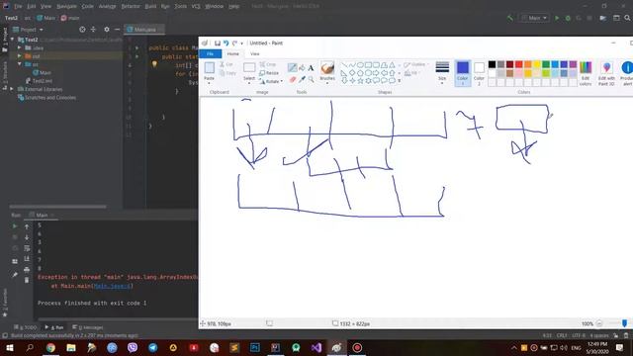Collapse the src folder in Project tree
The image size is (633, 356).
20,64
